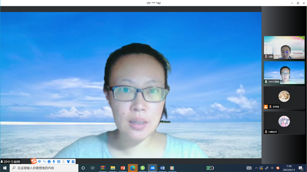Open Word from the taskbar

pos(162,168)
